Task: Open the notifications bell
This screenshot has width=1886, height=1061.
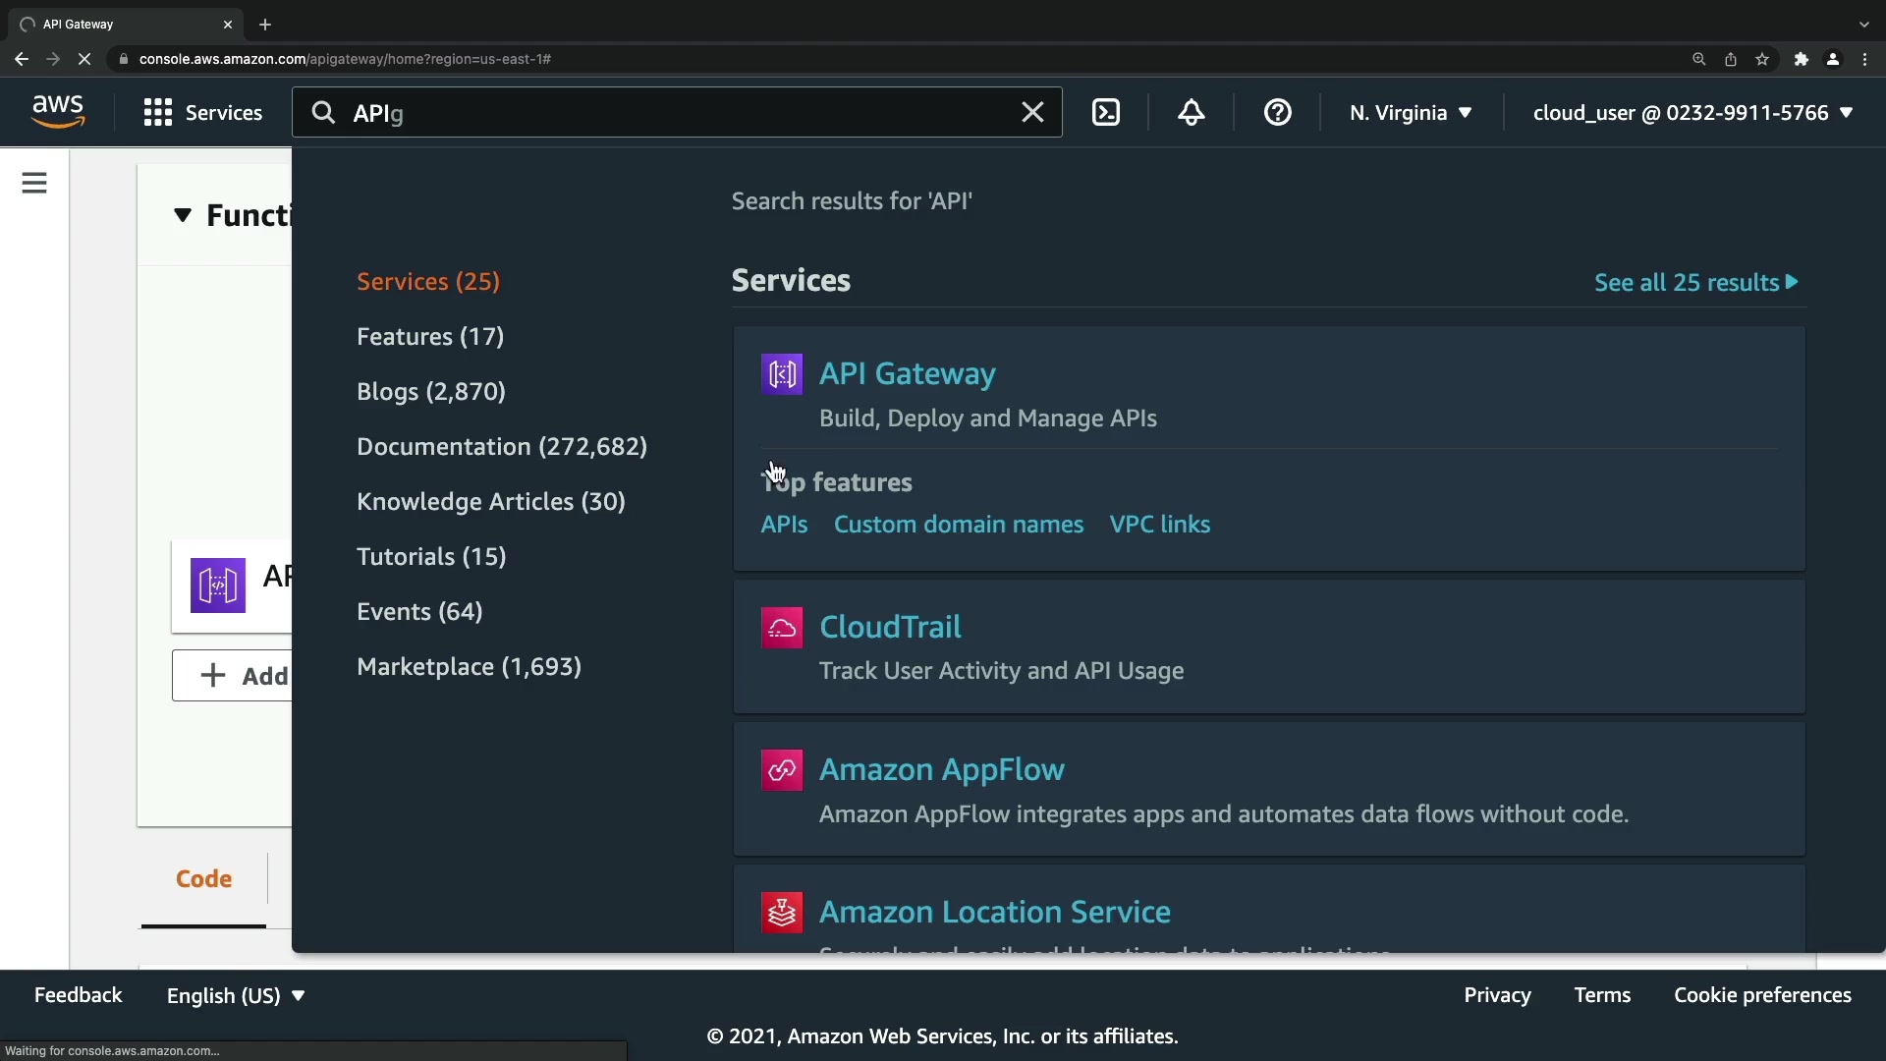Action: point(1192,113)
